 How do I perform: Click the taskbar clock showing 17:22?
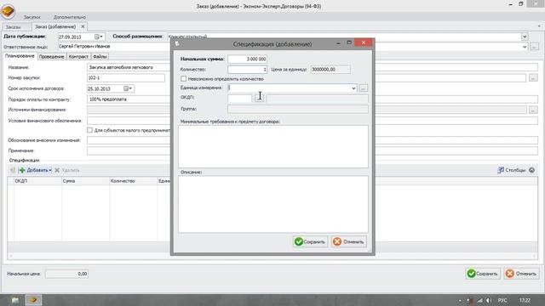click(x=525, y=300)
